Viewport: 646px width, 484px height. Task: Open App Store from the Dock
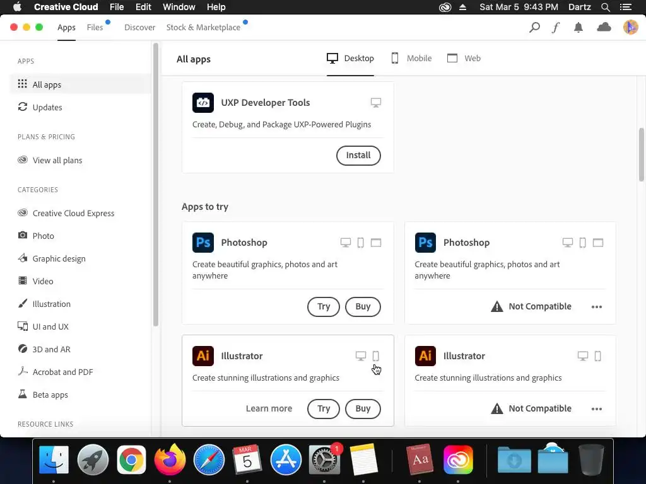tap(286, 459)
